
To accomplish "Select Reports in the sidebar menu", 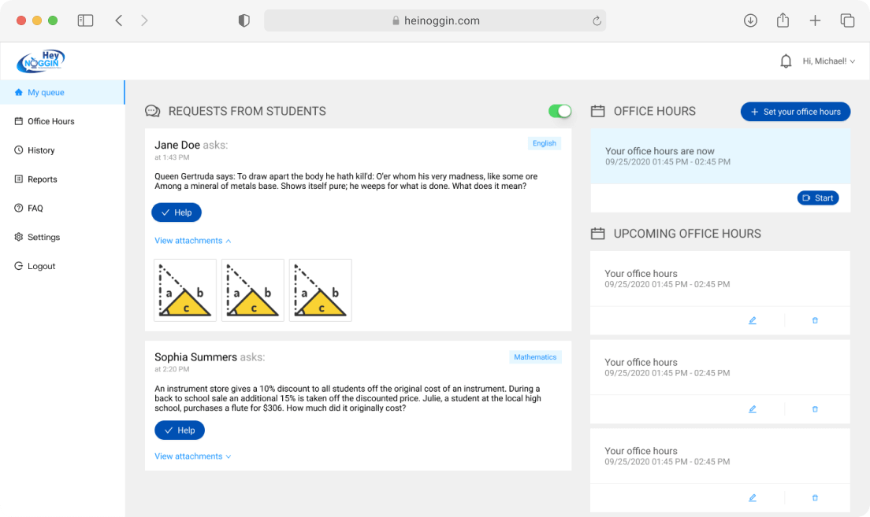I will pyautogui.click(x=42, y=179).
